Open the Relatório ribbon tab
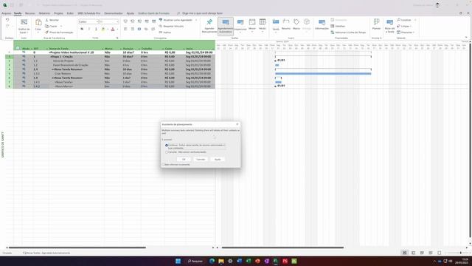This screenshot has height=266, width=472. click(44, 13)
